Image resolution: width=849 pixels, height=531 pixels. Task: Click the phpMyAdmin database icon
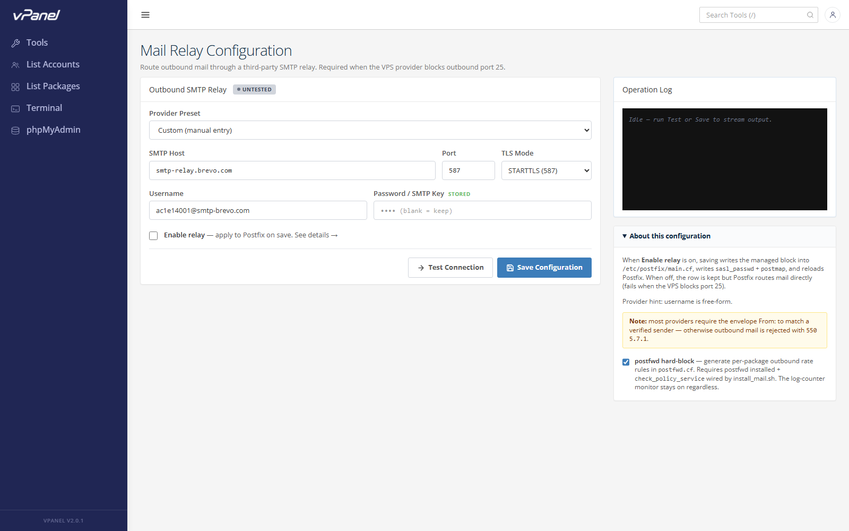[15, 130]
